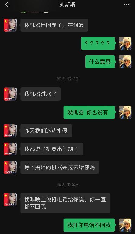
Task: Tap the back arrow to leave chat
Action: click(7, 5)
